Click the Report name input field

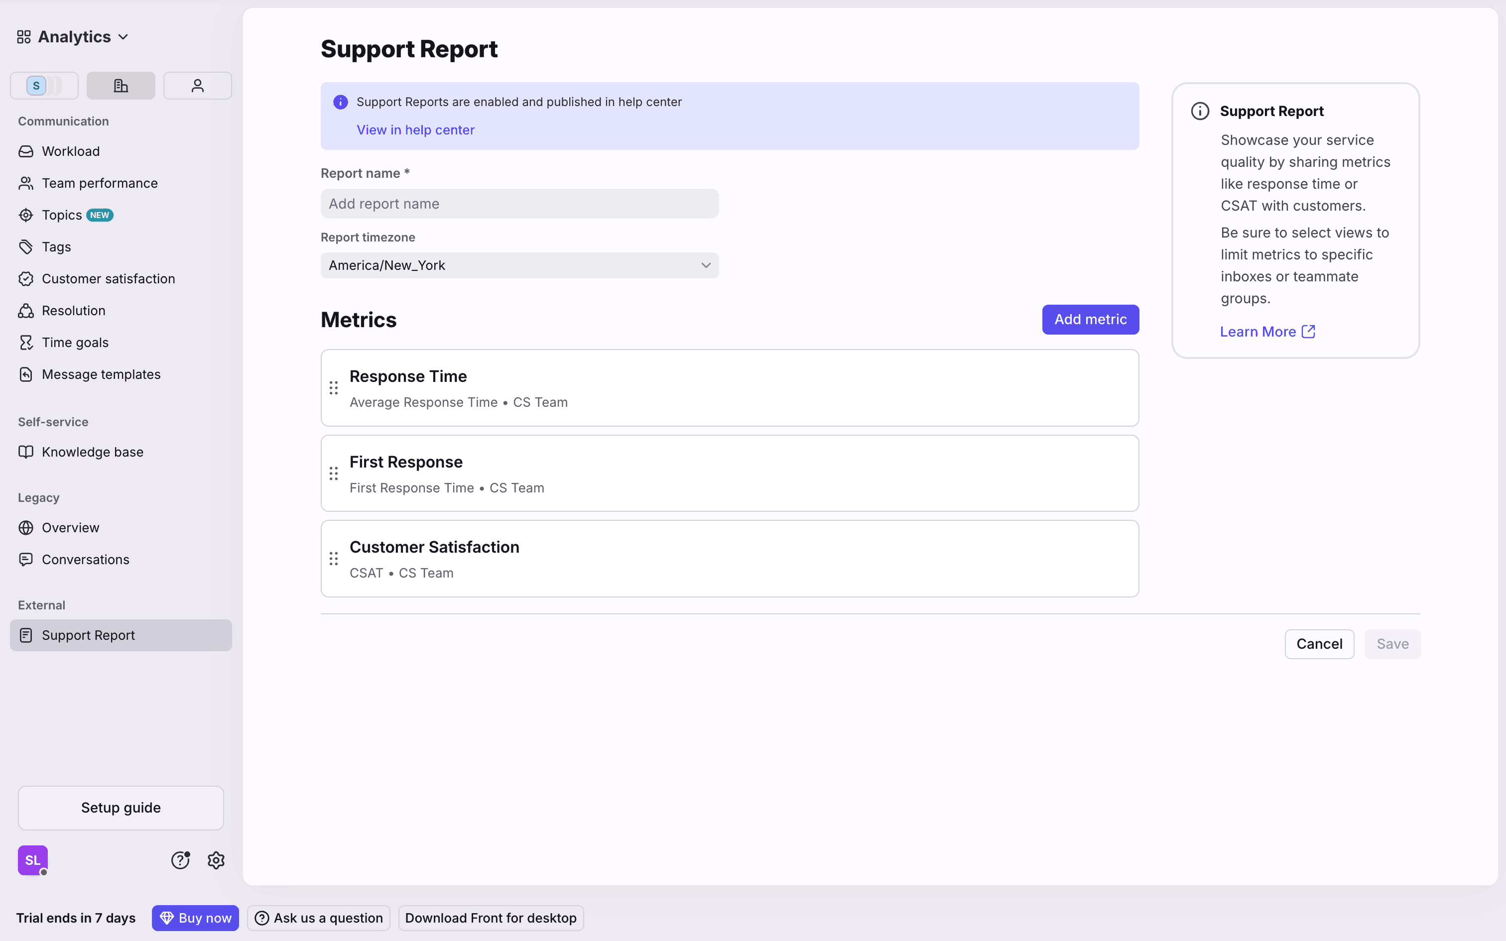point(519,204)
